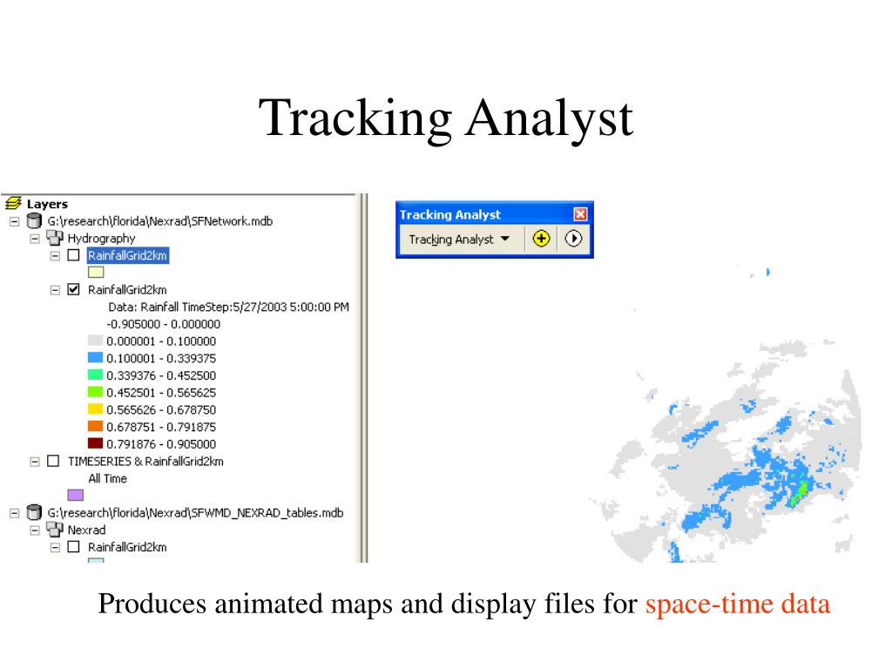Screen dimensions: 892x669
Task: Select the Hydrography group label
Action: (x=101, y=239)
